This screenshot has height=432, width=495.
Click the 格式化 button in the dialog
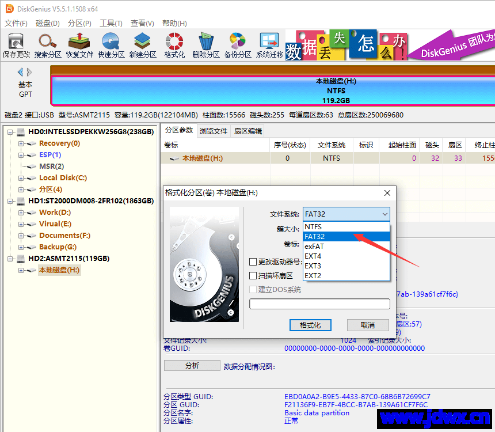[310, 325]
